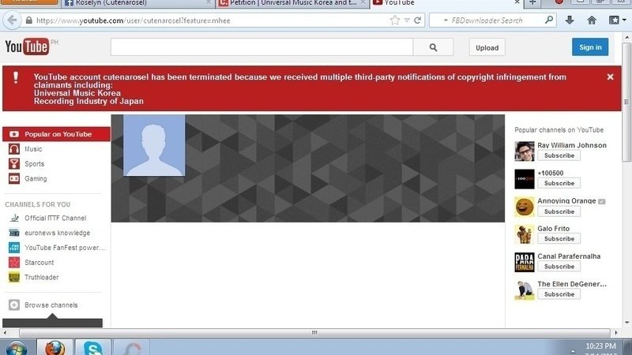The image size is (632, 355).
Task: Open the Windows Start orb
Action: 16,348
